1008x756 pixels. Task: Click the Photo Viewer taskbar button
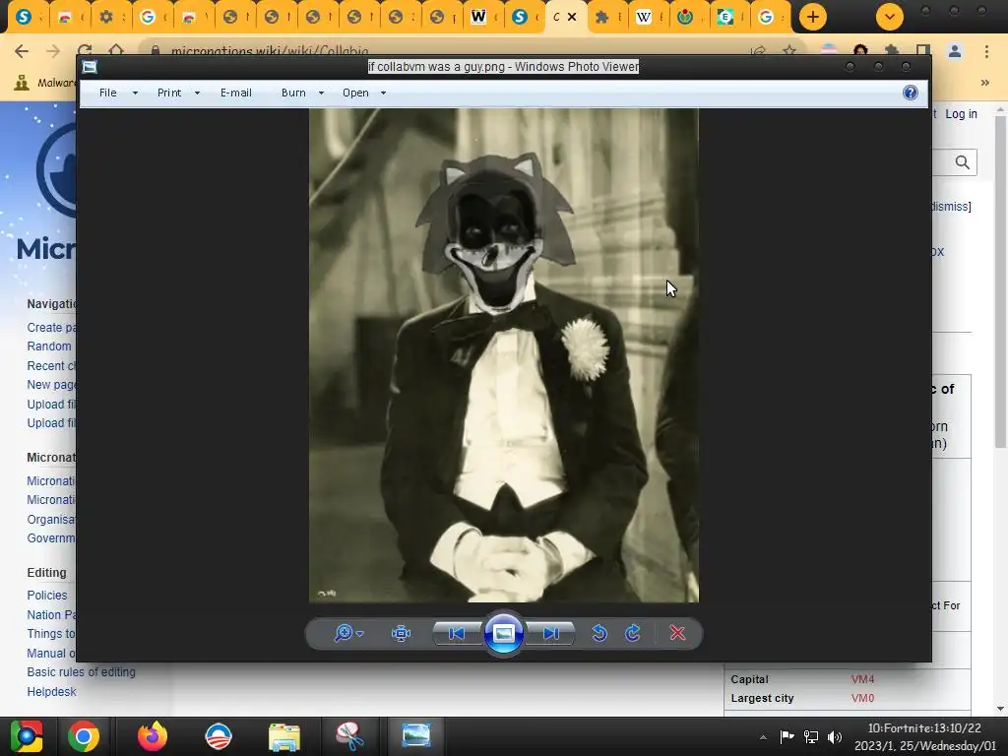click(x=416, y=736)
